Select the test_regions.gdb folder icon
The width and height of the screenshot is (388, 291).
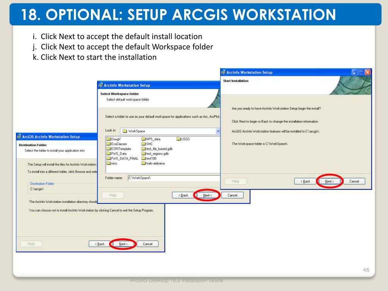(x=144, y=153)
